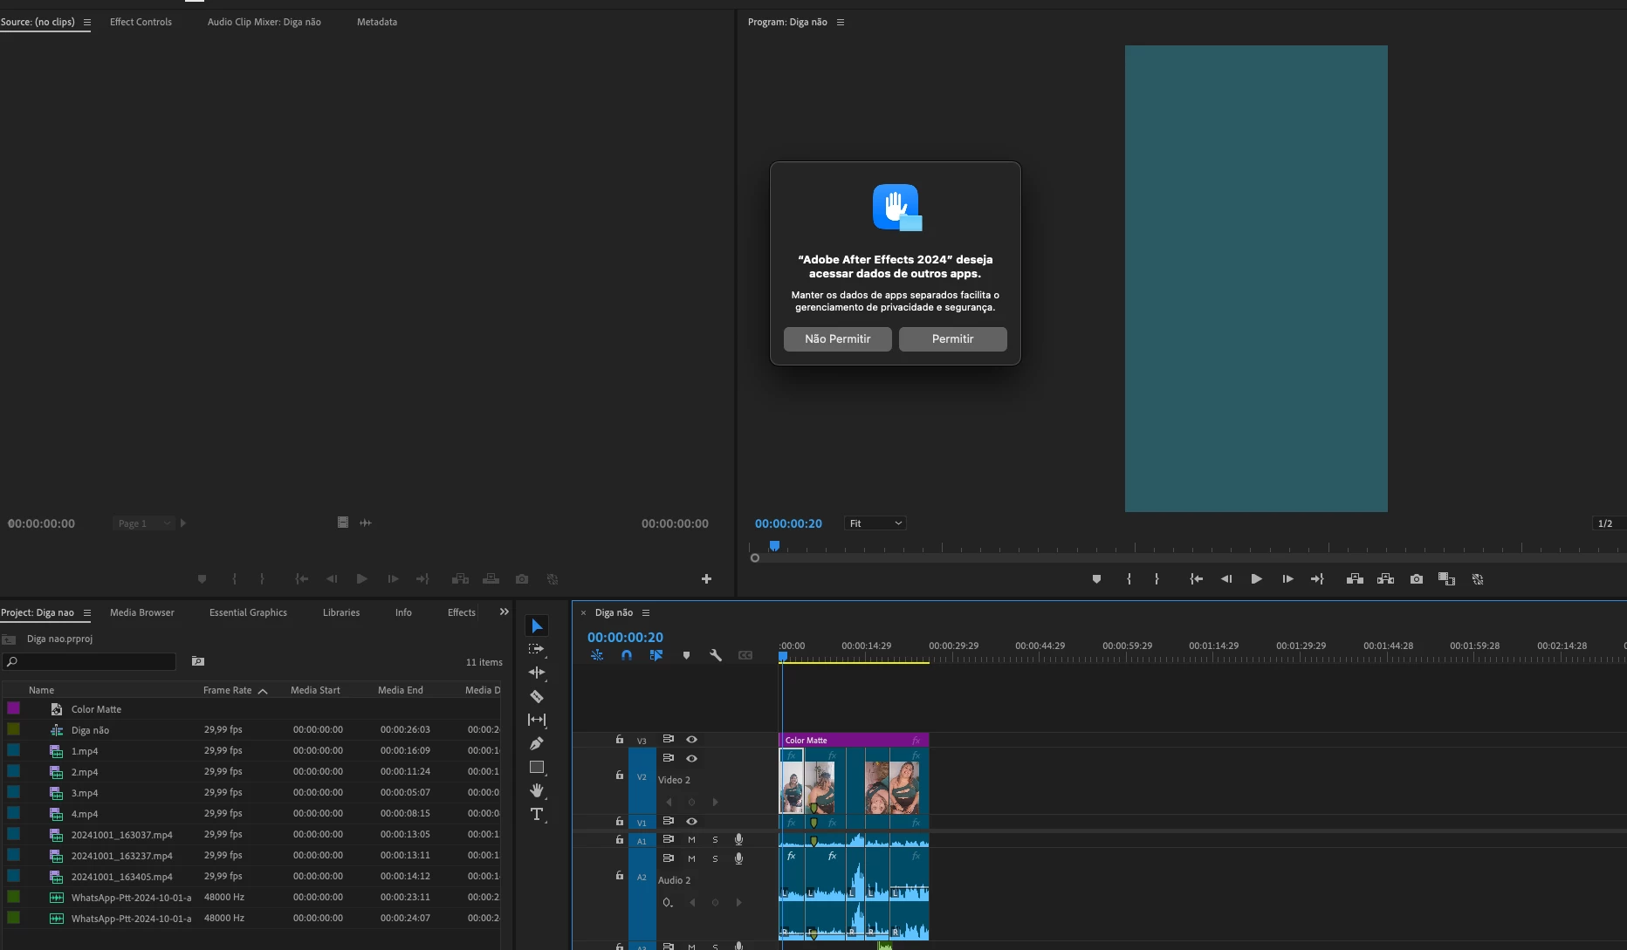Click Permitir in the permission dialog

(x=952, y=339)
